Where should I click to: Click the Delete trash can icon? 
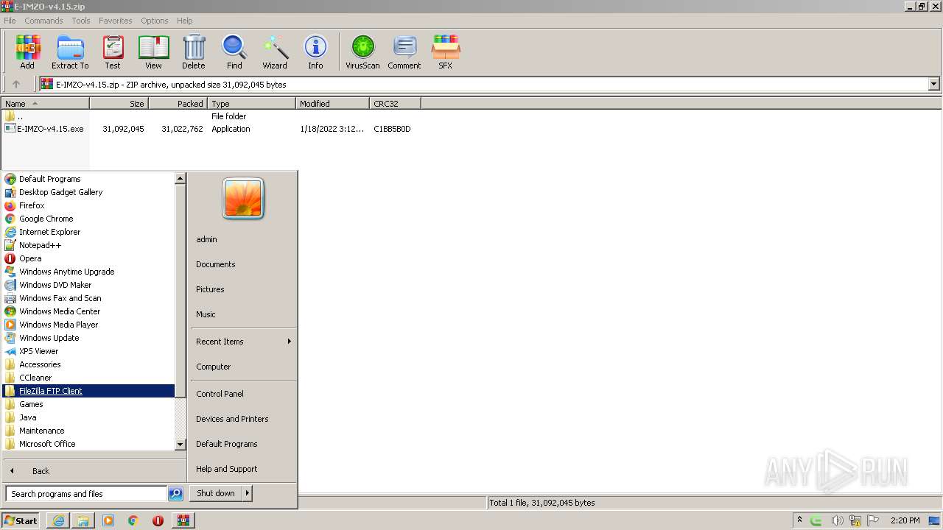194,52
